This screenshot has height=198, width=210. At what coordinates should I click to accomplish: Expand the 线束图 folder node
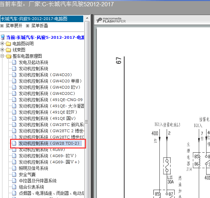click(x=2, y=50)
